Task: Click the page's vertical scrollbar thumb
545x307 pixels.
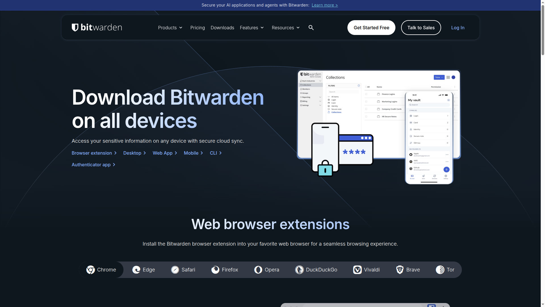Action: point(543,30)
